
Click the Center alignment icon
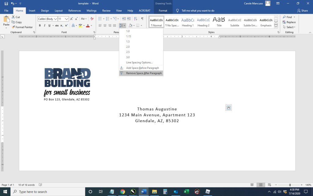point(105,25)
